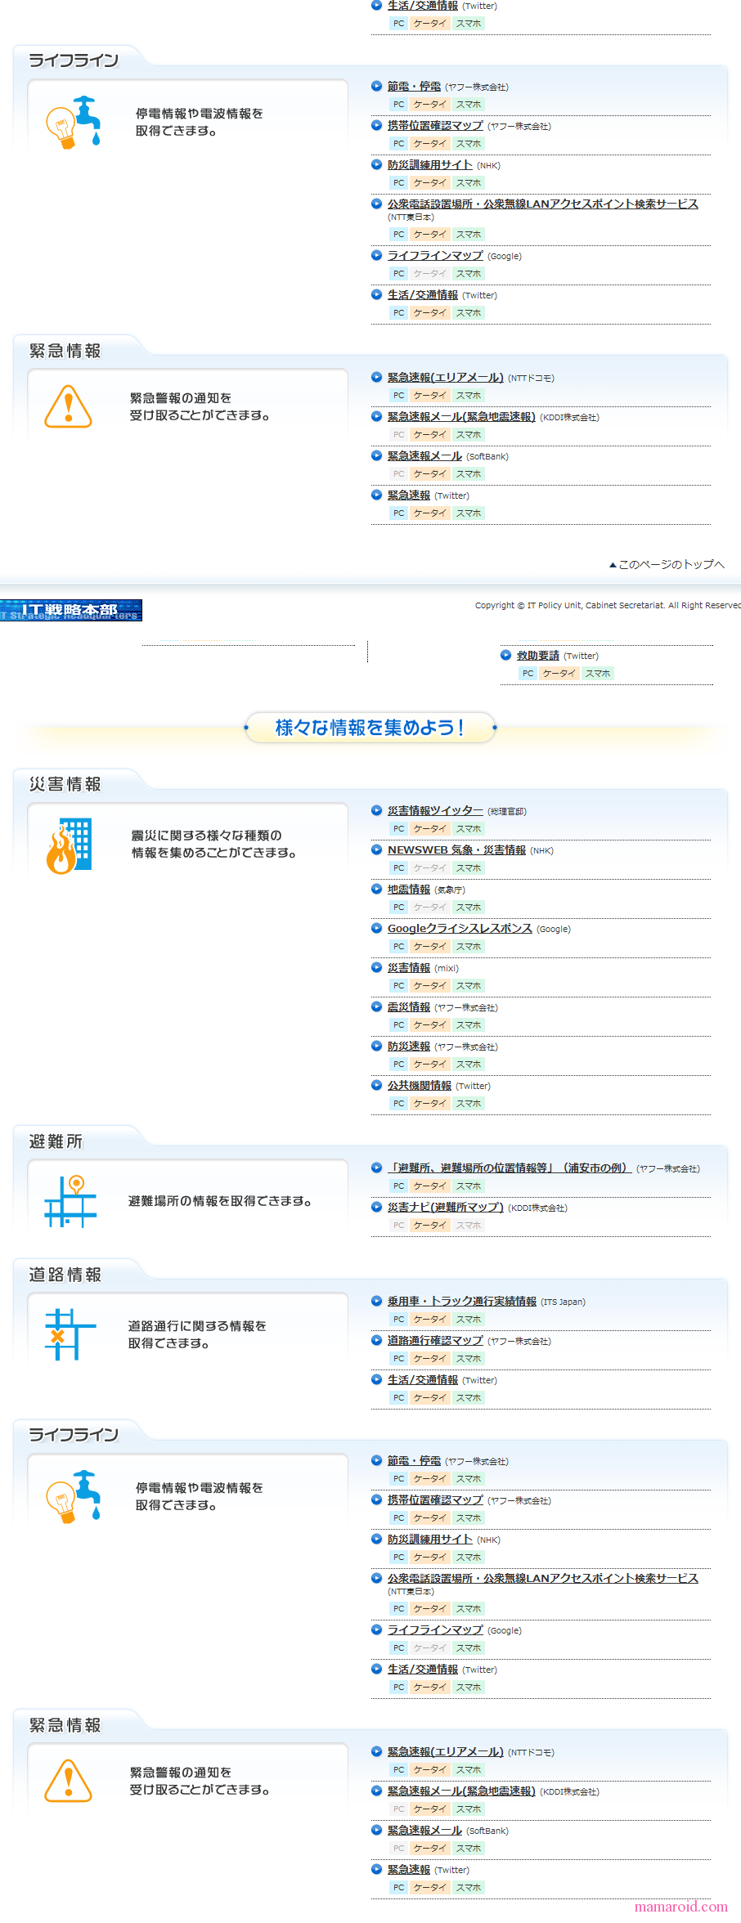Click the ケータイ badge under Googleクライシスレスポンス
Screen dimensions: 741x1923
[x=429, y=947]
